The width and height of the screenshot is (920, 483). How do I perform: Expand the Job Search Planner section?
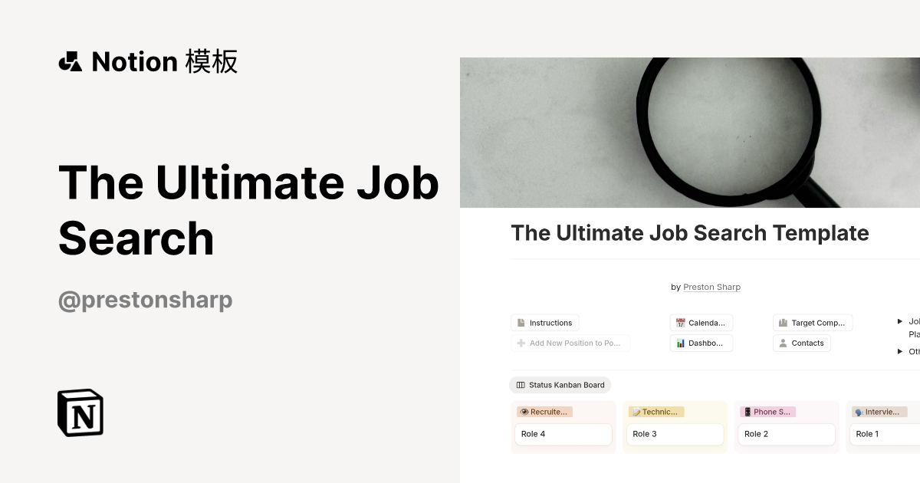[900, 321]
